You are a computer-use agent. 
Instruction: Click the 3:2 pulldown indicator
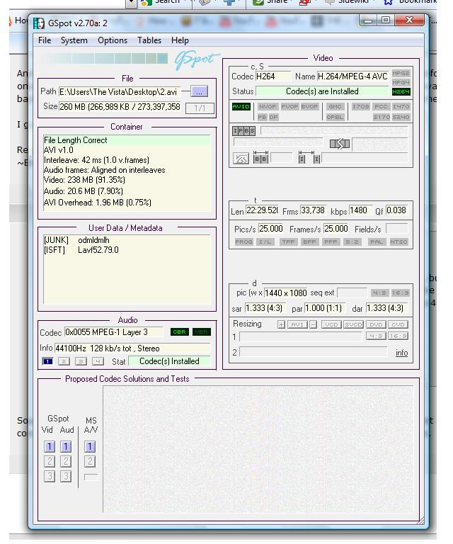(352, 242)
